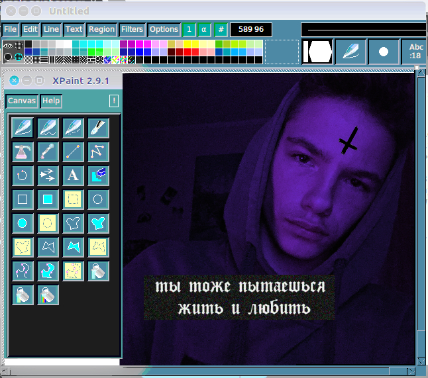The width and height of the screenshot is (428, 378).
Task: Select the outline freehand shape tool
Action: tap(73, 223)
